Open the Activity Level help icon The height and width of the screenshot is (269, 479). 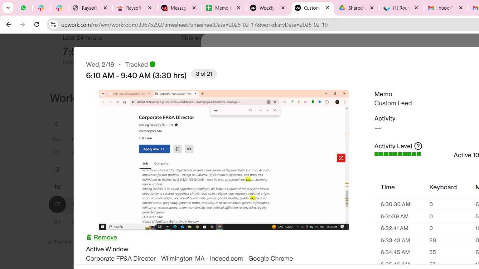click(x=418, y=146)
